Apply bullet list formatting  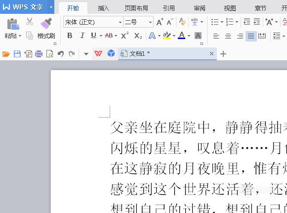coord(215,22)
